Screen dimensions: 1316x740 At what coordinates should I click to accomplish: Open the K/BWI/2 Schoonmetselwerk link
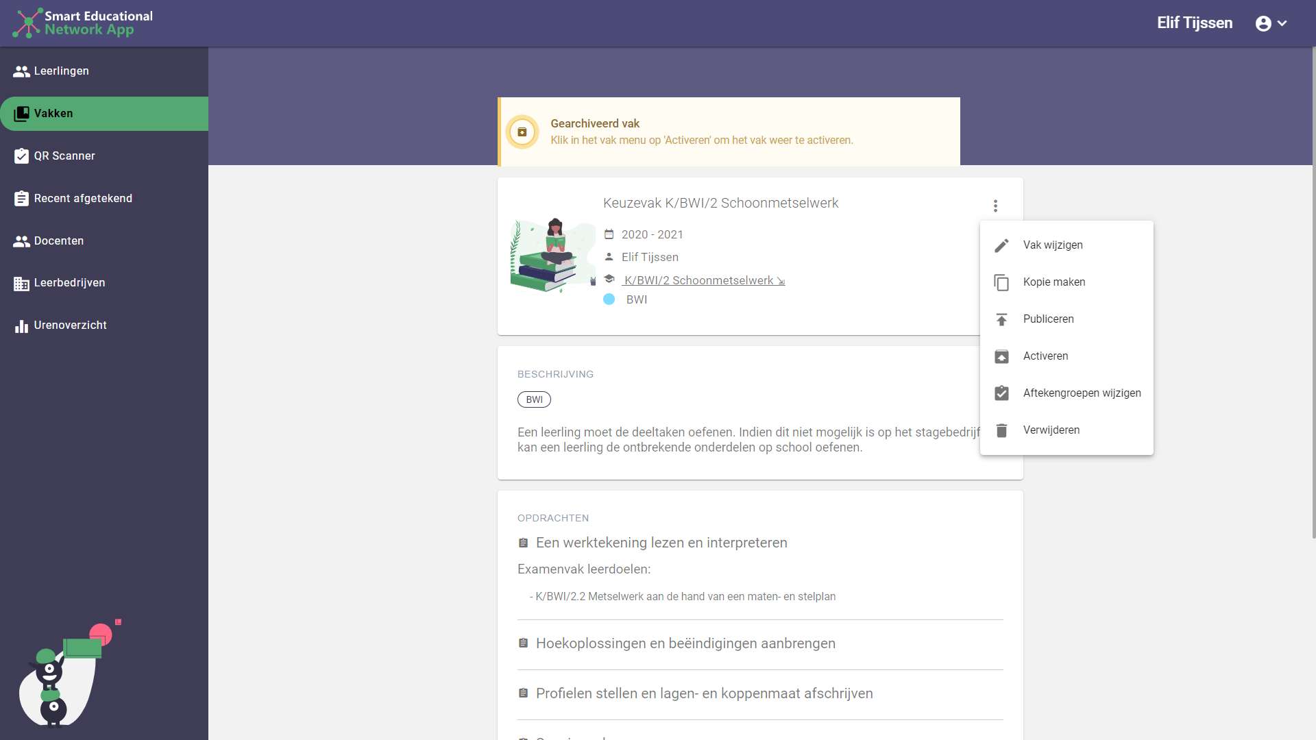click(x=703, y=280)
